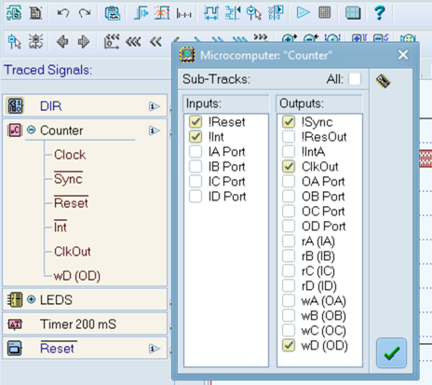Click the Timer 200 mS icon
The width and height of the screenshot is (432, 385).
point(15,324)
